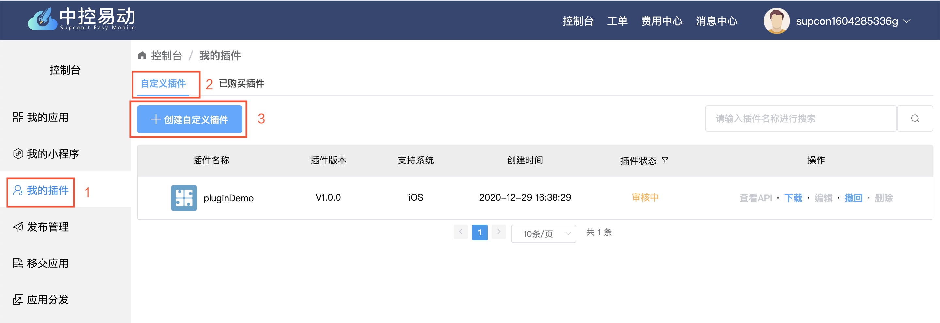Open 消息中心 in the top navigation

point(716,21)
